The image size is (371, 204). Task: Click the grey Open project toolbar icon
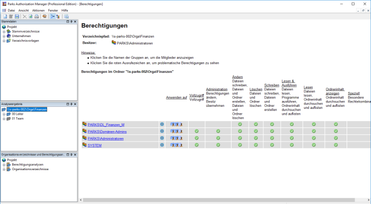[x=11, y=16]
